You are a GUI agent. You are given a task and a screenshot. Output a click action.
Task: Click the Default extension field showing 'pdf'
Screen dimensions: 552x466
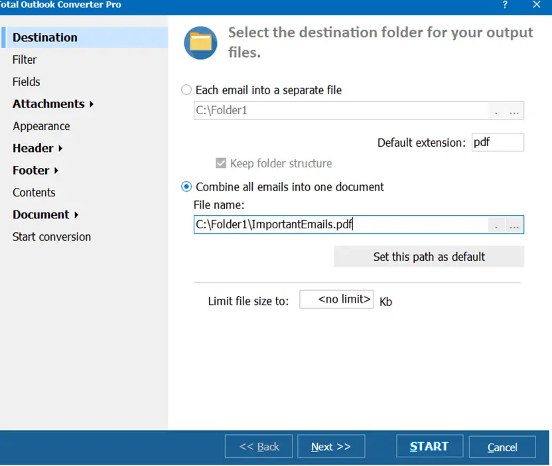[x=498, y=142]
